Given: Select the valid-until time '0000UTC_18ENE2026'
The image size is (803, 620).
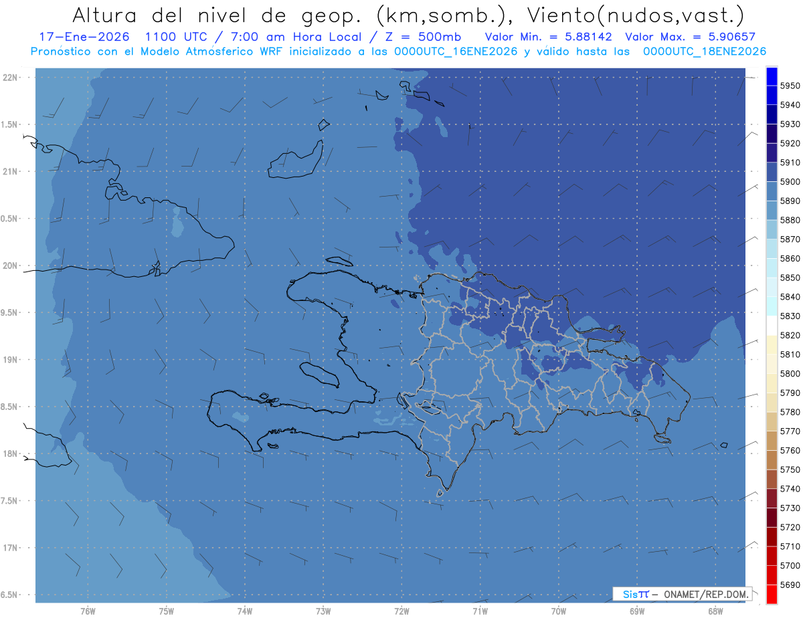Looking at the screenshot, I should point(705,51).
